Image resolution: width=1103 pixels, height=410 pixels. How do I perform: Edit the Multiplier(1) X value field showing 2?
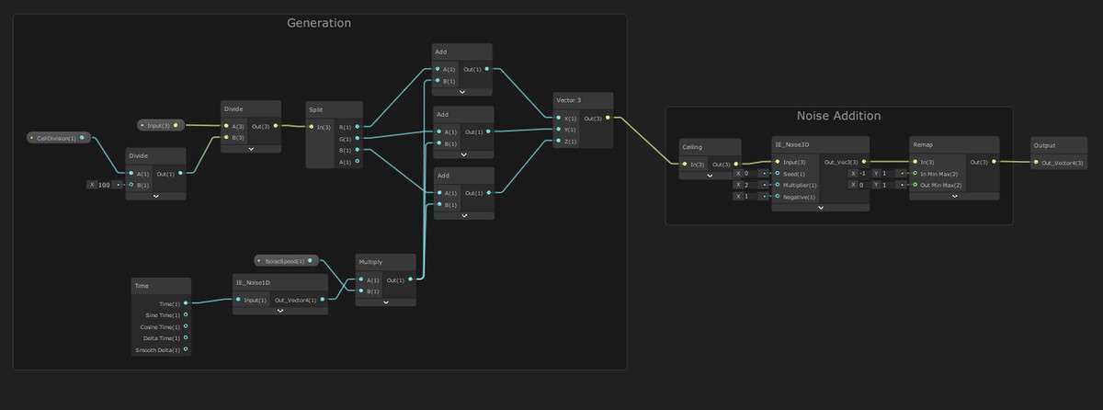pos(751,185)
